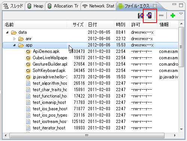187x141 pixels.
Task: Collapse the data folder
Action: pyautogui.click(x=7, y=32)
